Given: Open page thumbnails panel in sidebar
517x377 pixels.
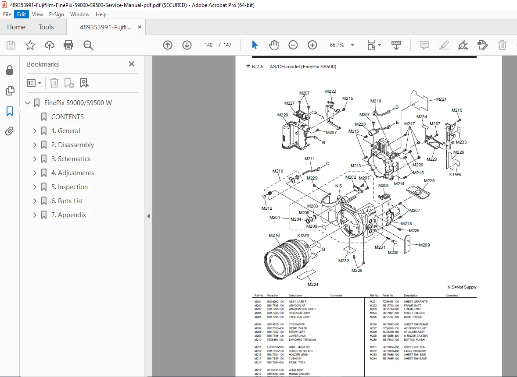Looking at the screenshot, I should coord(10,91).
